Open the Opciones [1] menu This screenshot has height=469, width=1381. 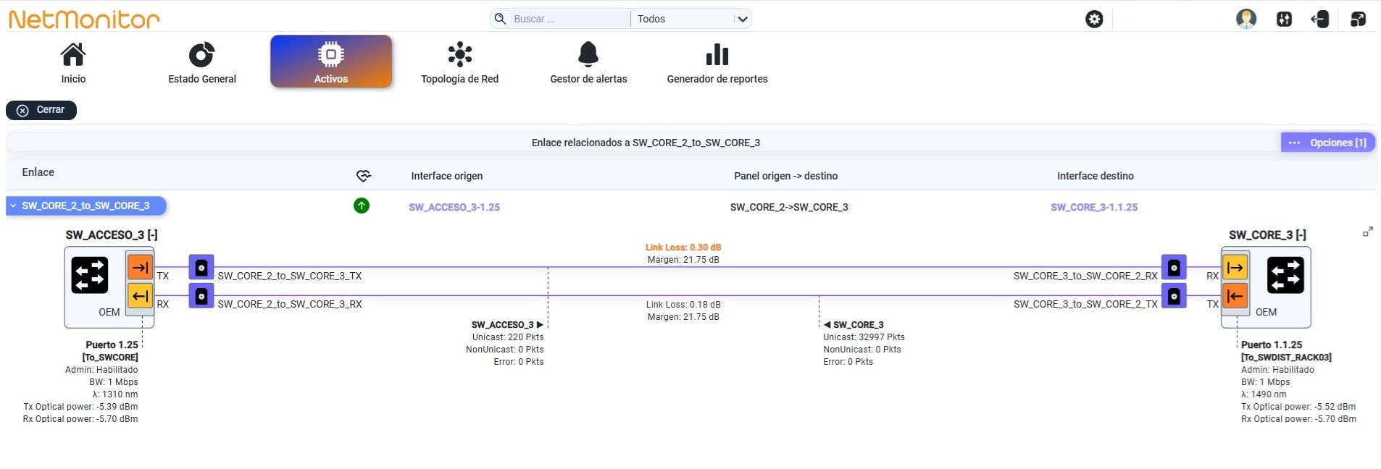1328,143
